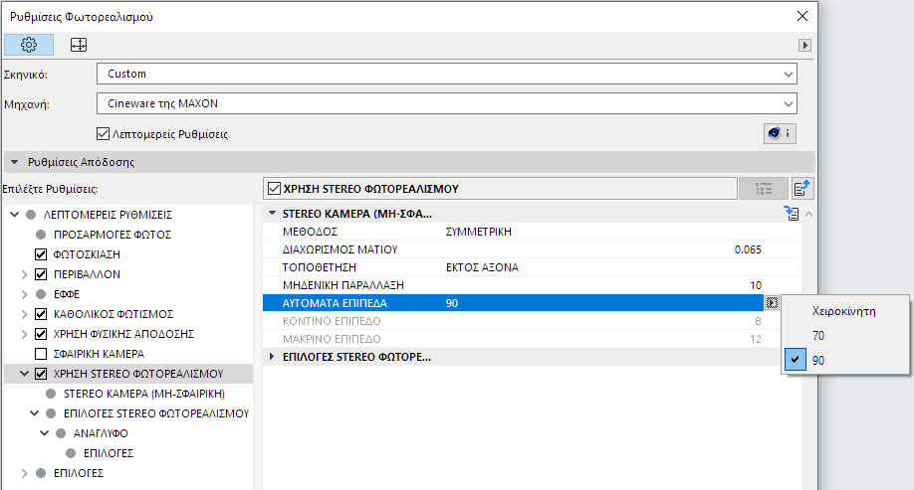Select STEREO ΚΑΜΕΡΑ (ΜΗ-ΣΦΑΙΡΙΚΗ) tree item
This screenshot has width=914, height=490.
pos(144,394)
